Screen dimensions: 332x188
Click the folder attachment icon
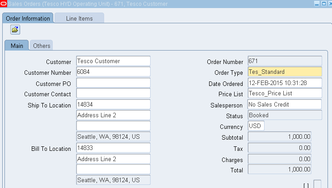click(x=15, y=30)
